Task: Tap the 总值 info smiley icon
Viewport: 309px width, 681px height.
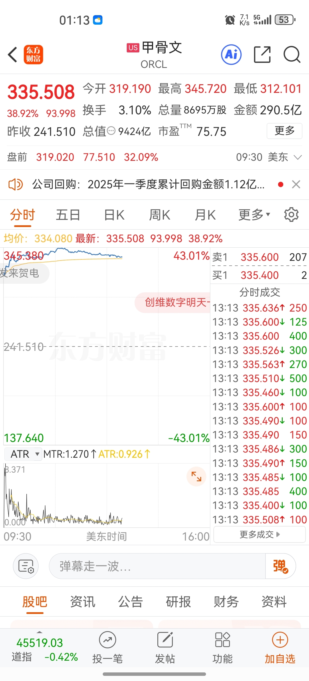Action: (x=111, y=131)
